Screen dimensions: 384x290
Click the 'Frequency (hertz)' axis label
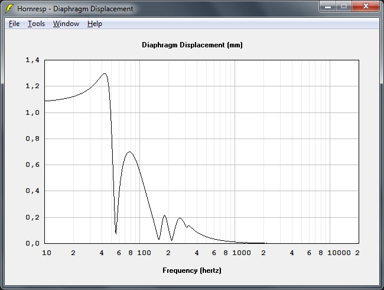click(x=192, y=270)
